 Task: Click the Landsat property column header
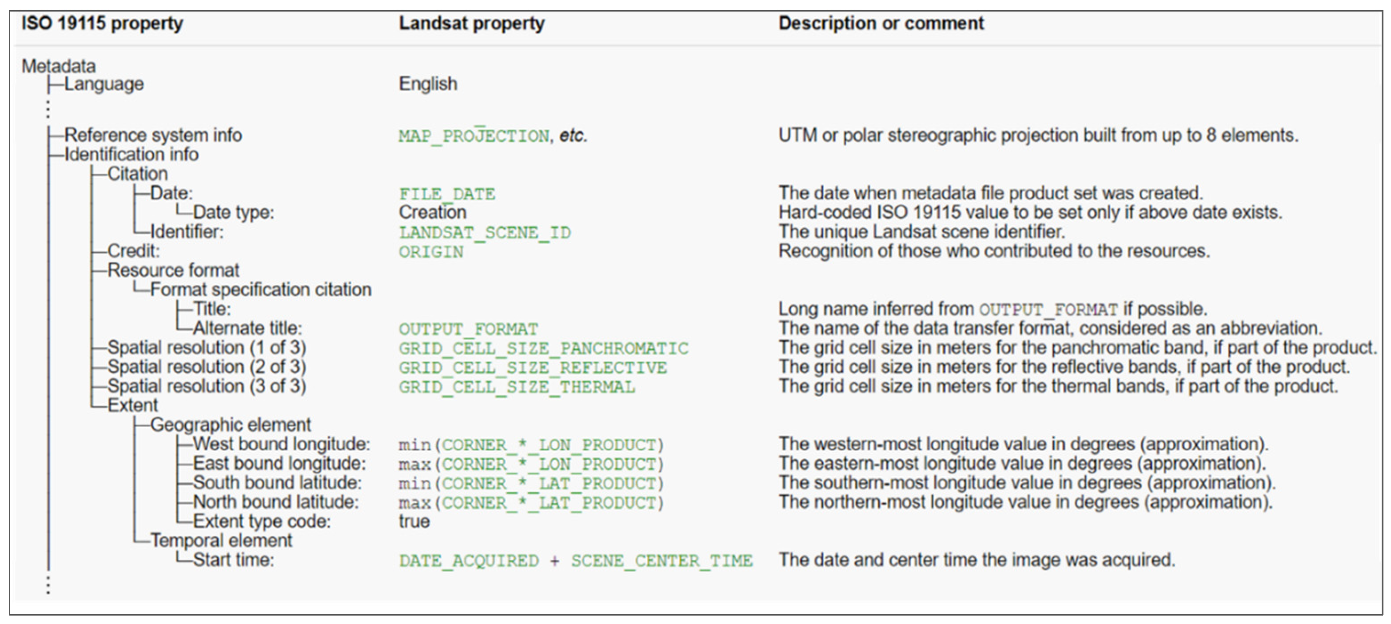tap(471, 24)
